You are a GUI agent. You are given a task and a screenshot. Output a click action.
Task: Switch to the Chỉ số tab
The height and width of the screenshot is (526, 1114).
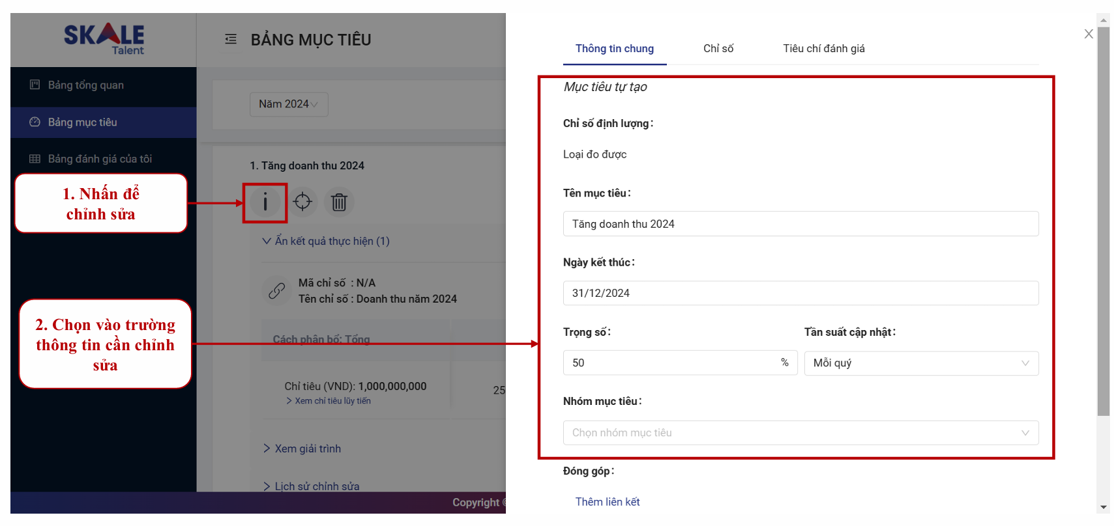click(x=718, y=49)
